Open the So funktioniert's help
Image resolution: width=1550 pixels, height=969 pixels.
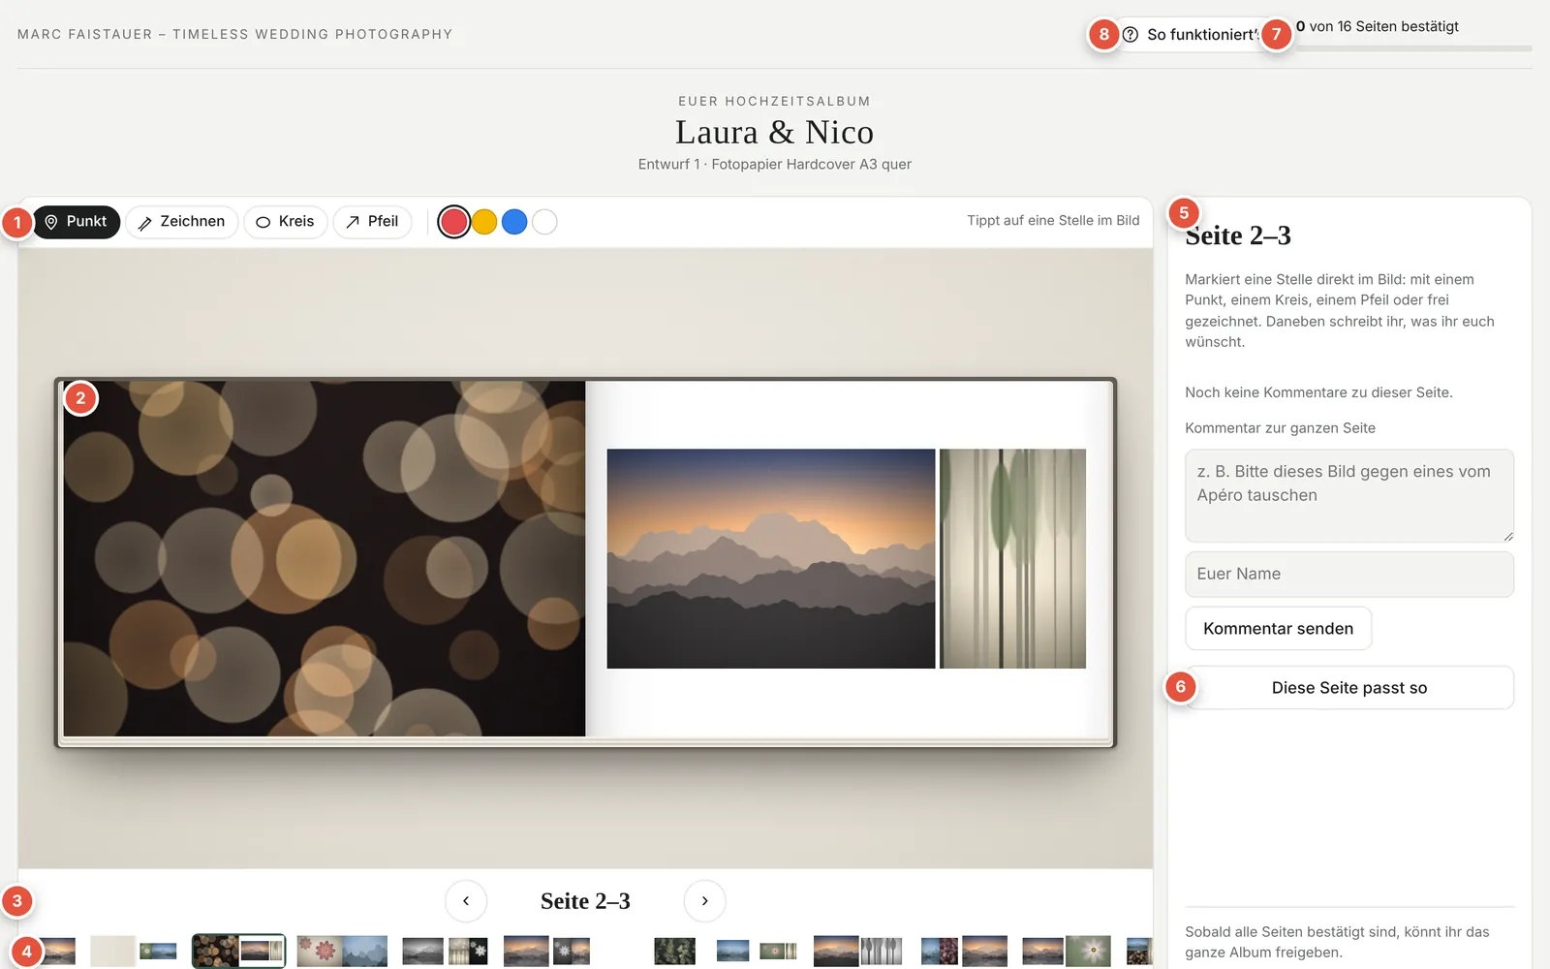(1192, 35)
